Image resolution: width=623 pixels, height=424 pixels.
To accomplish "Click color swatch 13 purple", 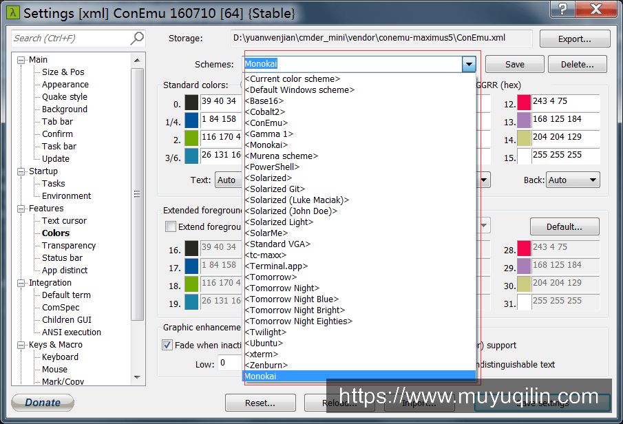I will pyautogui.click(x=524, y=120).
